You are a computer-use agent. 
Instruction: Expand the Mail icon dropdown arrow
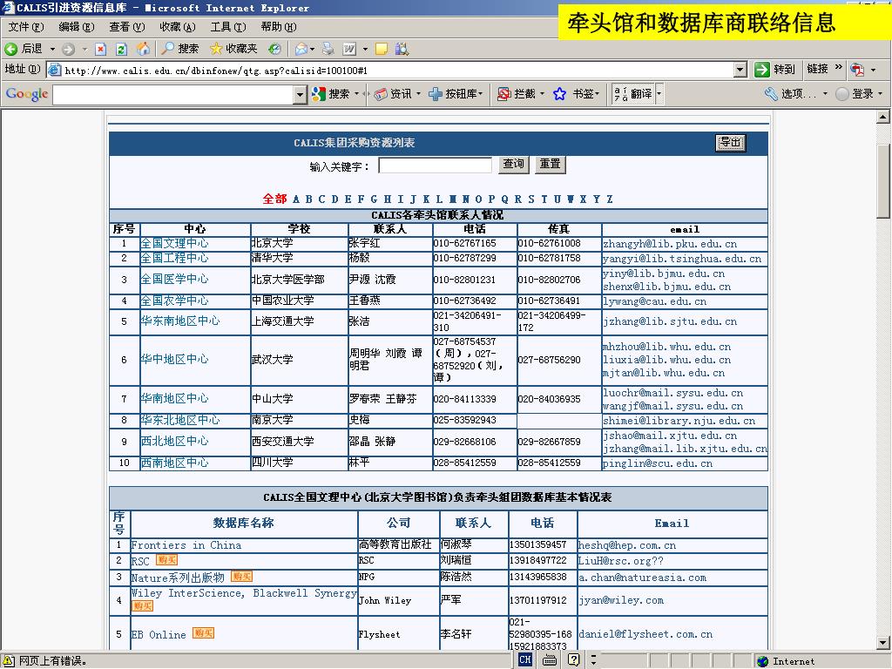pyautogui.click(x=313, y=49)
